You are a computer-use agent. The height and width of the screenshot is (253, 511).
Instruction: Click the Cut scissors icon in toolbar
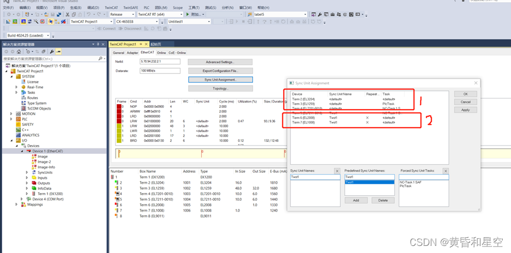pyautogui.click(x=67, y=15)
